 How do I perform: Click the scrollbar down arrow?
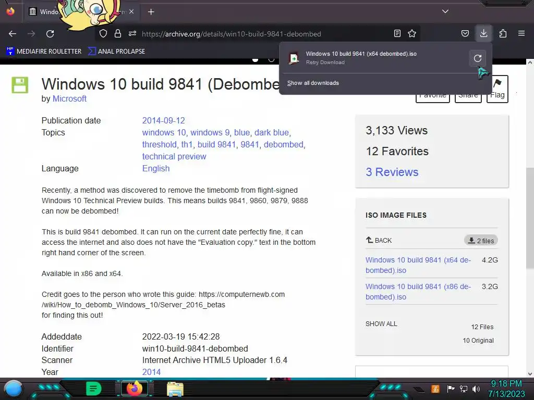click(x=530, y=373)
